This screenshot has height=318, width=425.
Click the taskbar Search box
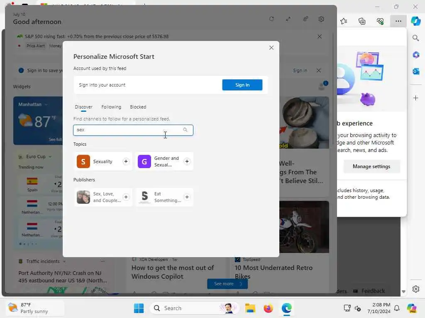click(x=194, y=308)
